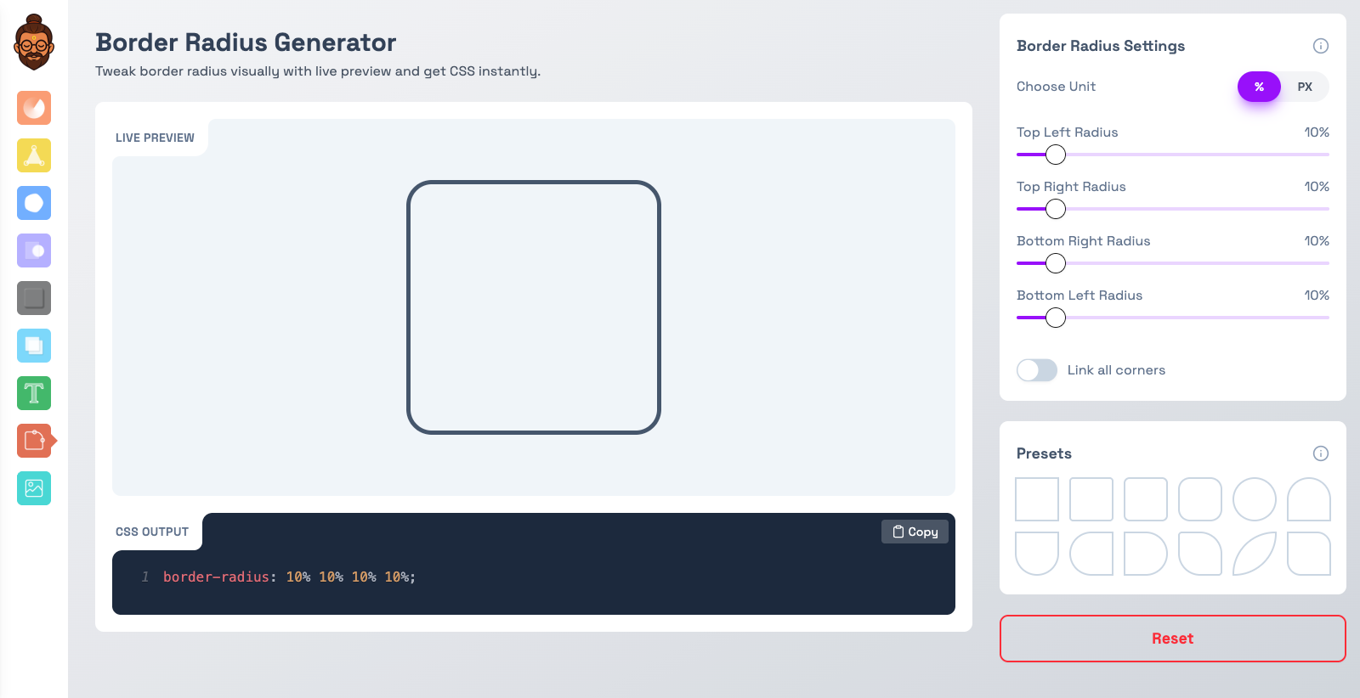Click the Tweak border radius subtitle text
1360x698 pixels.
click(x=318, y=71)
